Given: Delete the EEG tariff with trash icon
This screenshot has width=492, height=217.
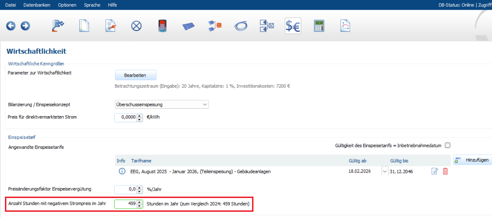Looking at the screenshot, I should [445, 171].
